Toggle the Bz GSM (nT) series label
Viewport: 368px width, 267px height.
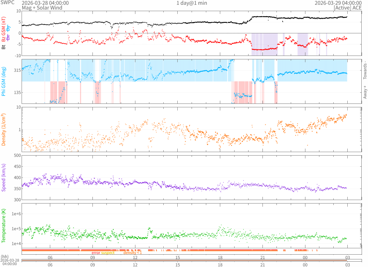pos(3,30)
